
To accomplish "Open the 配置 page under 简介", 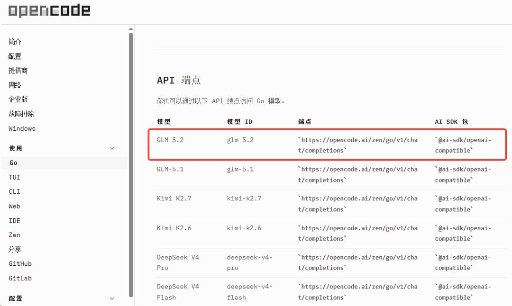I will [15, 56].
